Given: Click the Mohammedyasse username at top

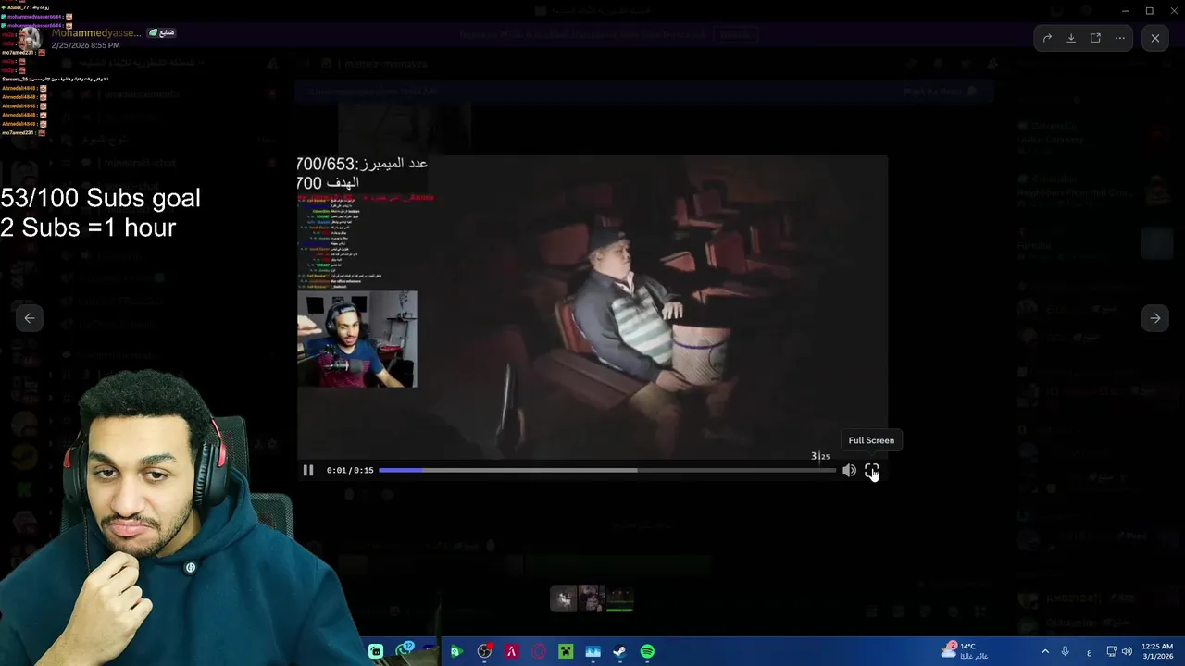Looking at the screenshot, I should (x=96, y=32).
